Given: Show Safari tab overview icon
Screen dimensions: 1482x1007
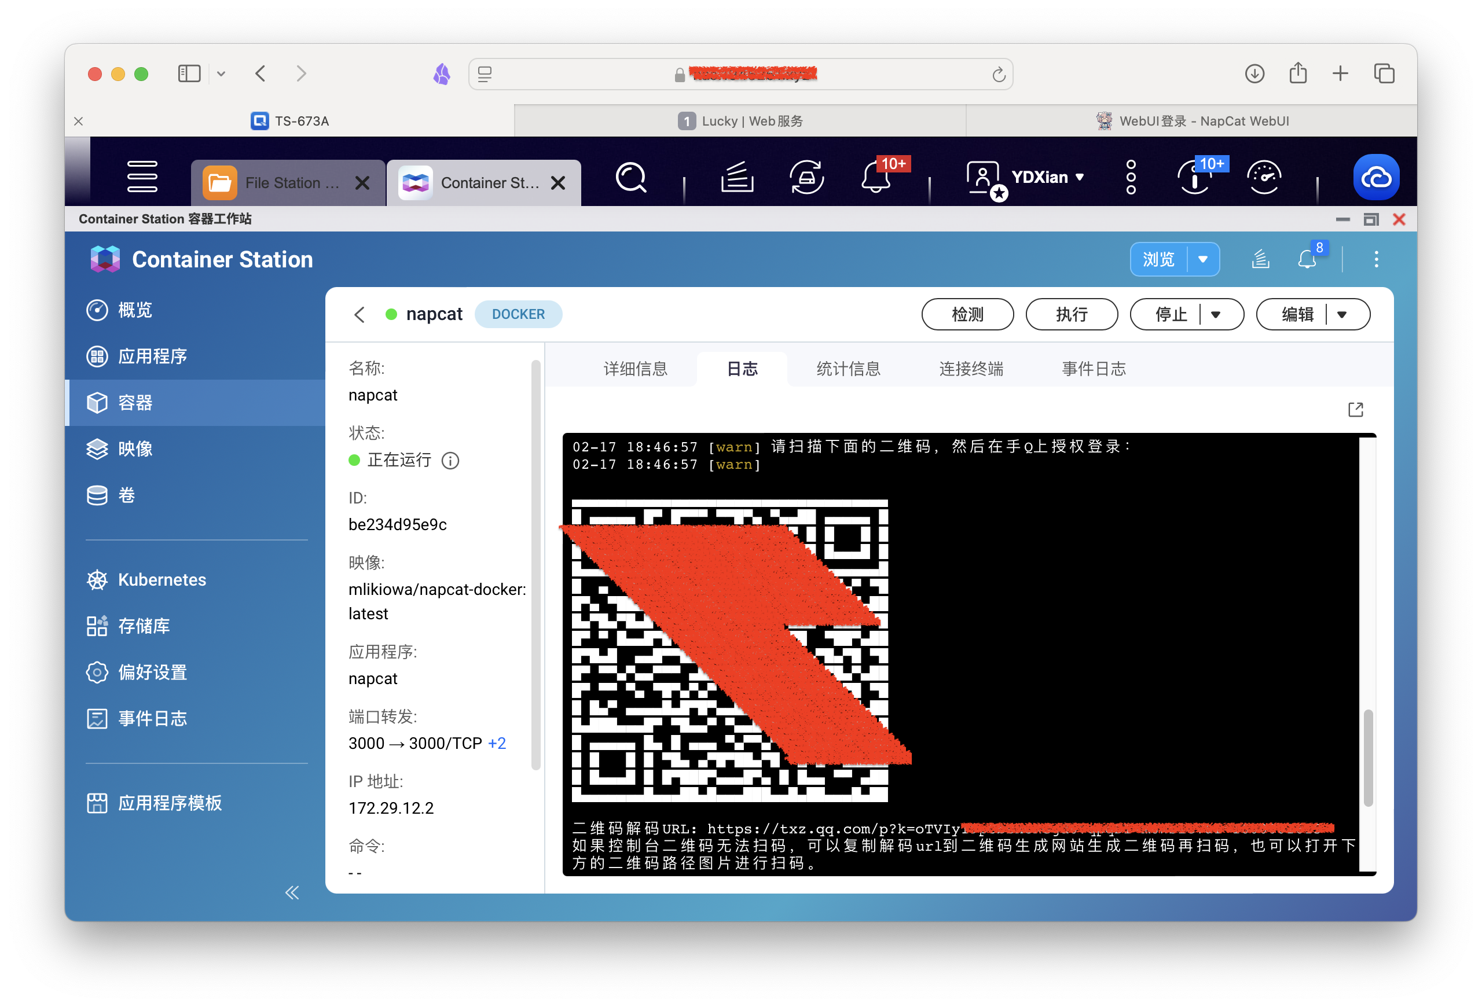Looking at the screenshot, I should [1384, 74].
